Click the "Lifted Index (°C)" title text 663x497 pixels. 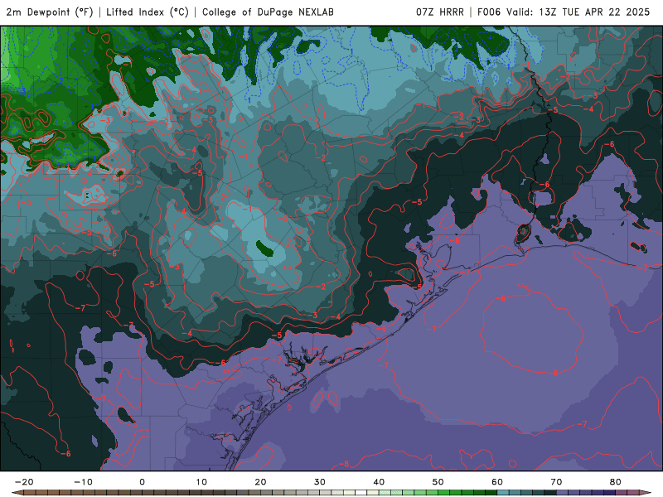tap(148, 12)
